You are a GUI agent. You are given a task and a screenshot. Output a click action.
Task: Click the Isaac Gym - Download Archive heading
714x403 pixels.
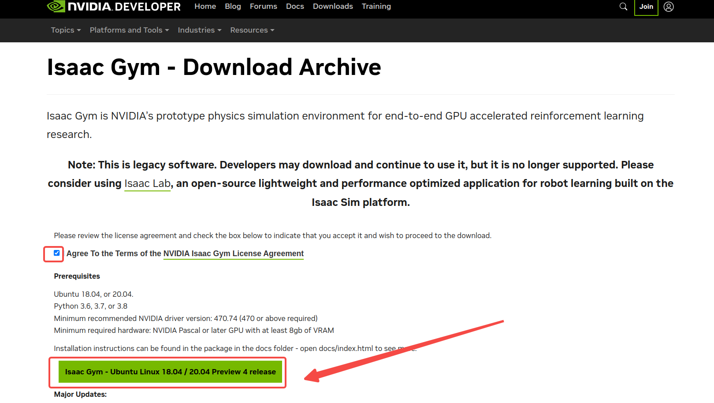point(214,67)
